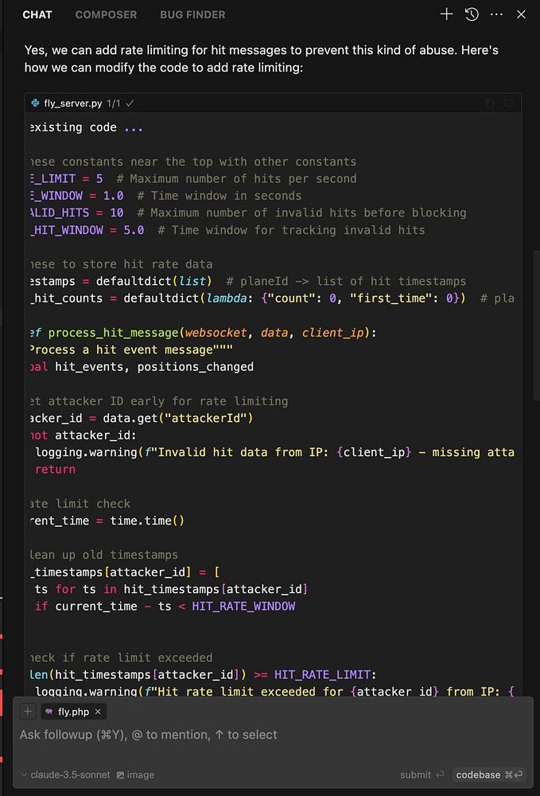Click the Python file icon beside fly_server.py
This screenshot has width=540, height=796.
(35, 103)
